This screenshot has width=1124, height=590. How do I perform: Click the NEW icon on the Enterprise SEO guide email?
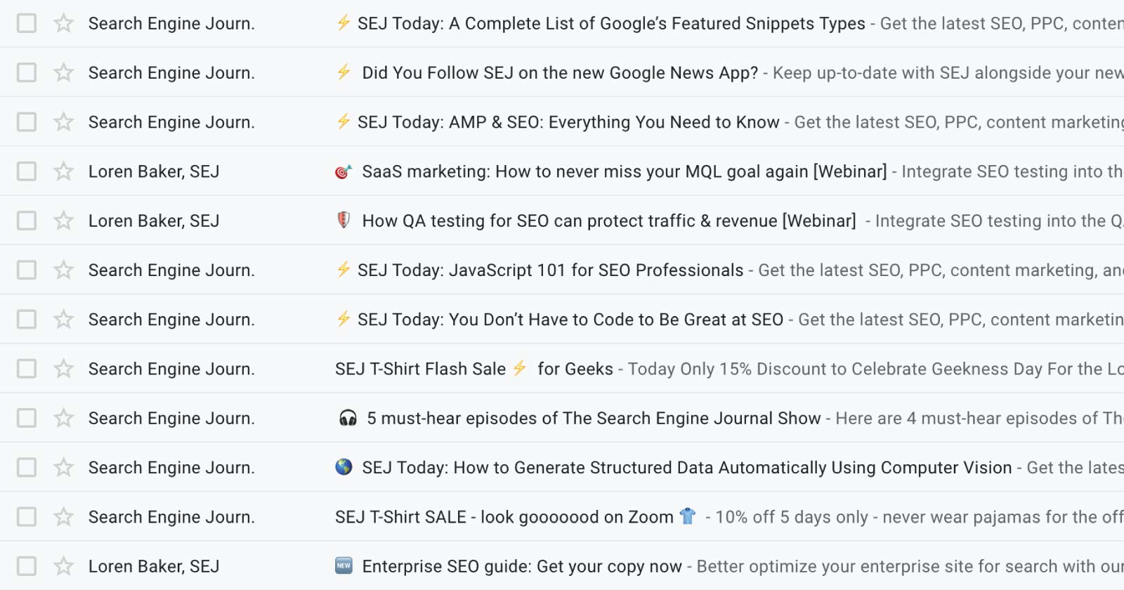[344, 565]
